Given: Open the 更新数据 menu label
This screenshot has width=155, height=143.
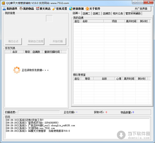Looking at the screenshot, I should tap(78, 9).
